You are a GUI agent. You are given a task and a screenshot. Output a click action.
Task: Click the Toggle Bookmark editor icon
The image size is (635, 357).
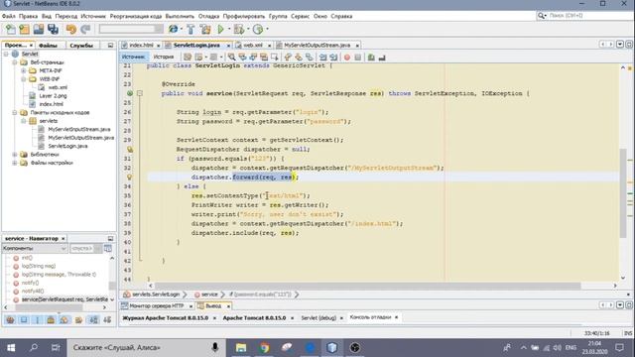tap(309, 58)
